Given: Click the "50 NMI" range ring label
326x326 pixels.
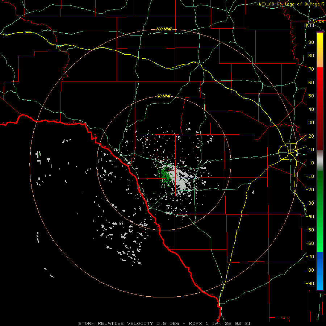Looking at the screenshot, I should (x=164, y=96).
